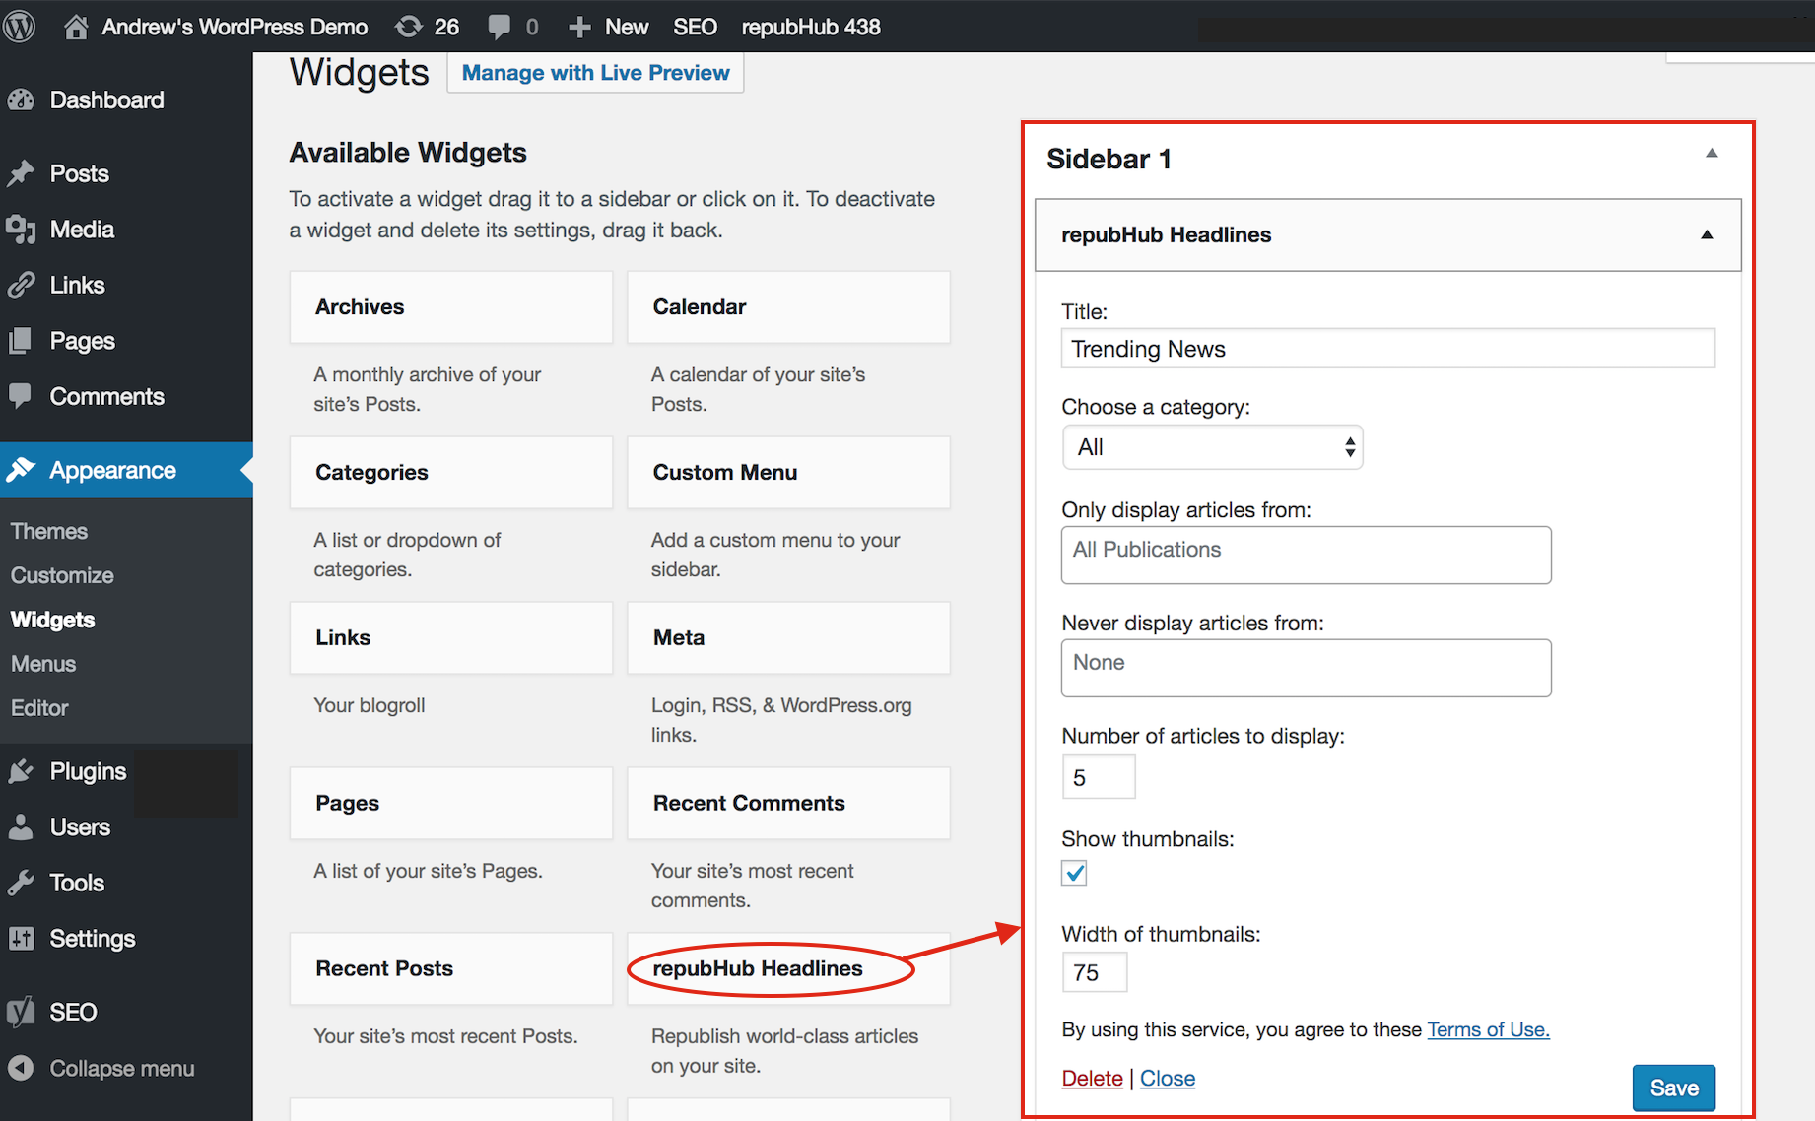Click the plus icon next to New
1815x1121 pixels.
tap(579, 27)
